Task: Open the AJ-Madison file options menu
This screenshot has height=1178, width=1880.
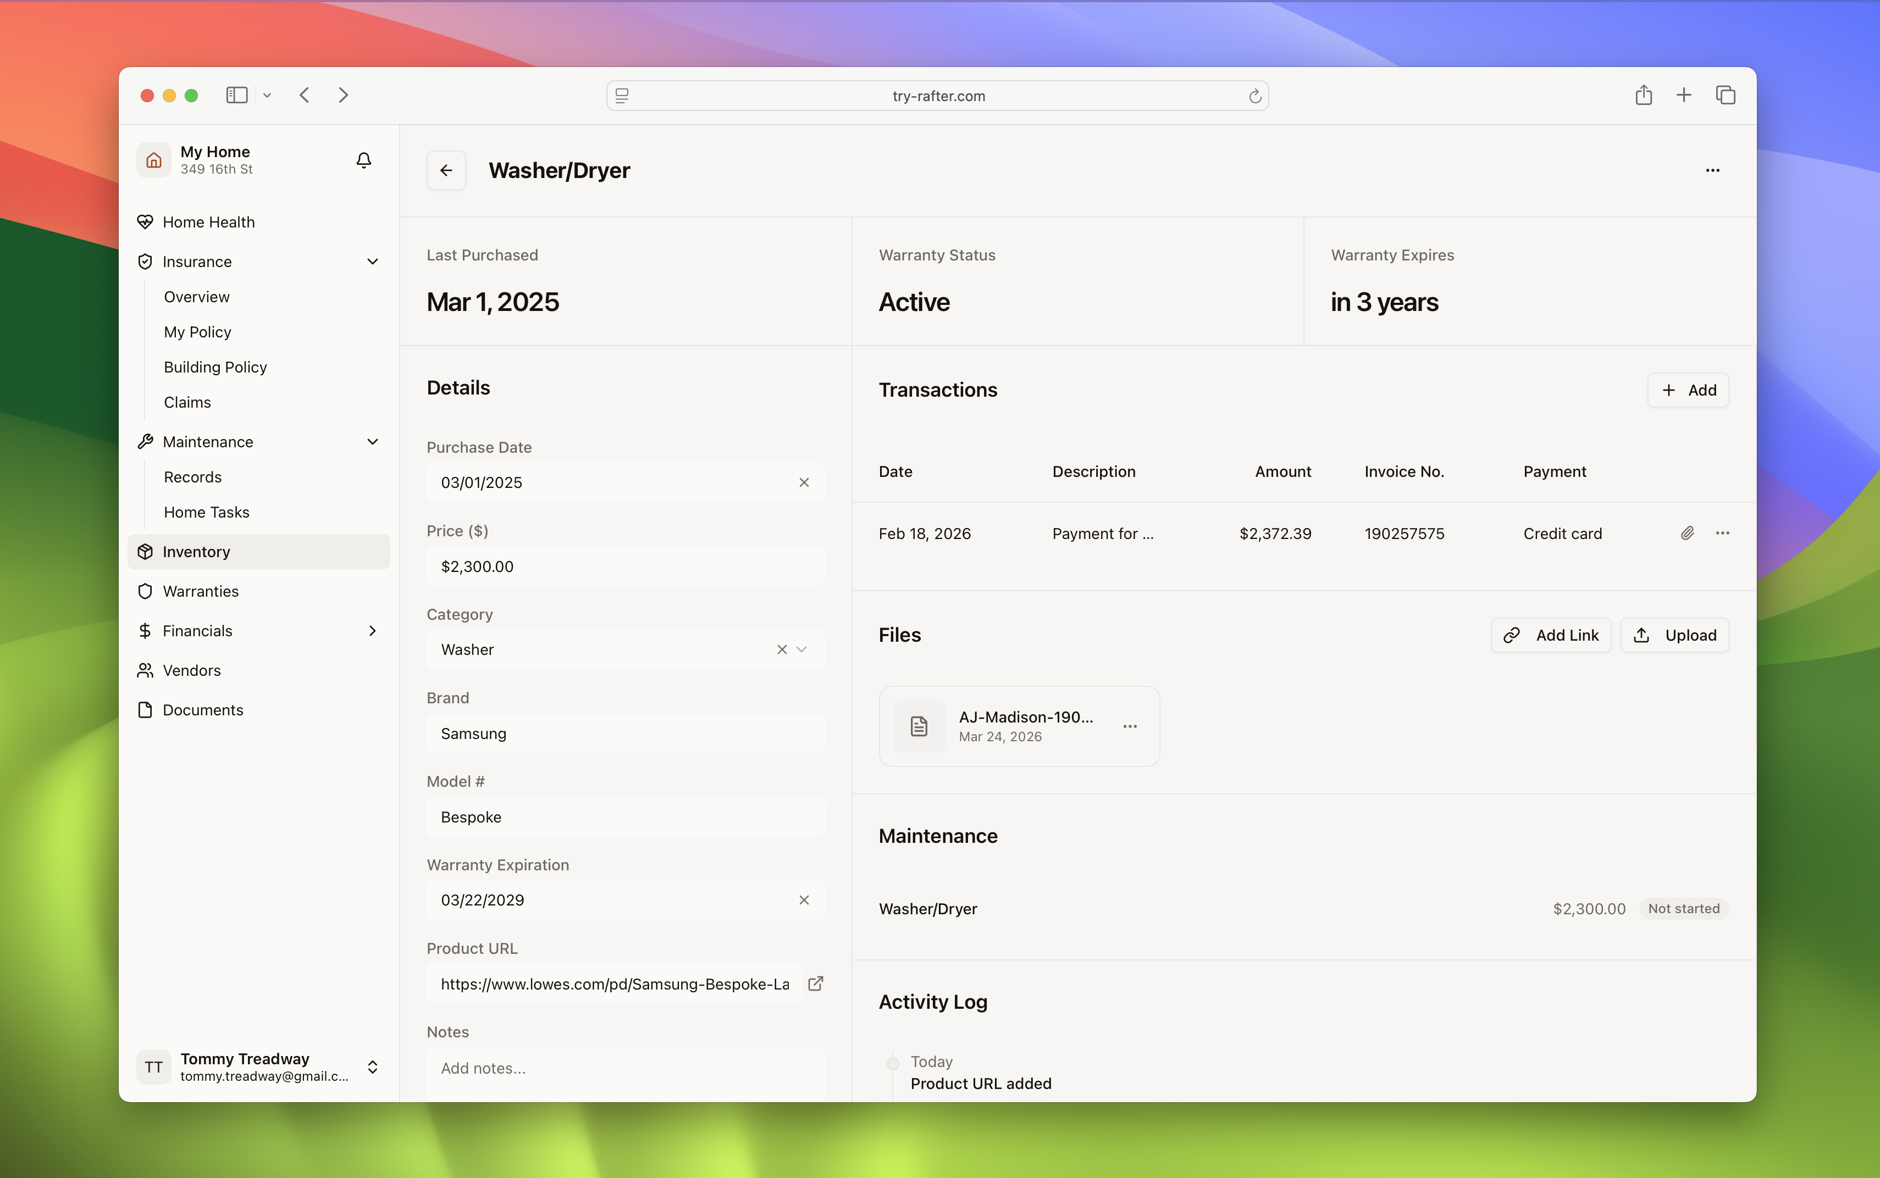Action: click(1130, 726)
